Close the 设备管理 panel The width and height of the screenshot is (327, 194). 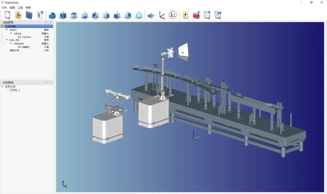pos(51,22)
